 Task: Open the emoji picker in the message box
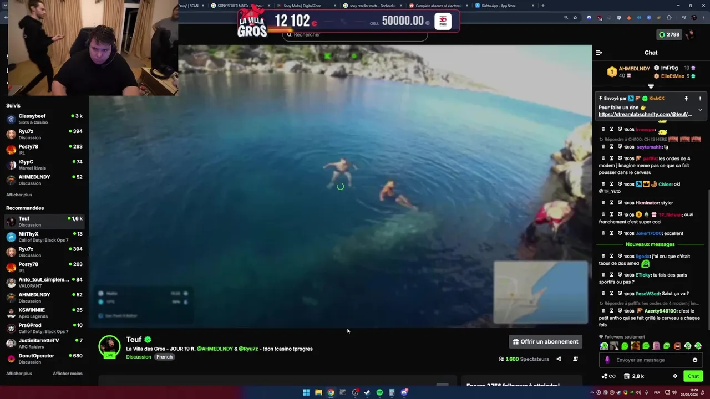click(x=695, y=360)
